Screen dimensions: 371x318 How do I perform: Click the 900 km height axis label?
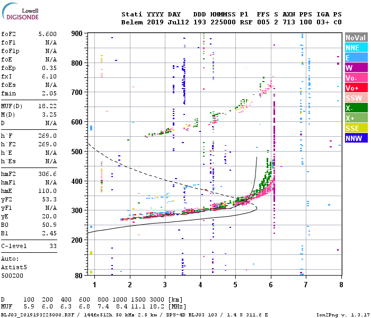pyautogui.click(x=77, y=33)
